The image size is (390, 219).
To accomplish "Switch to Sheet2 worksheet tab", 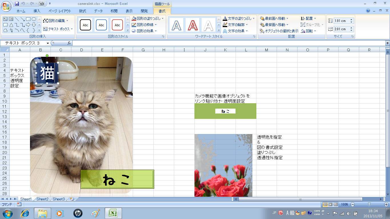I will click(x=42, y=199).
